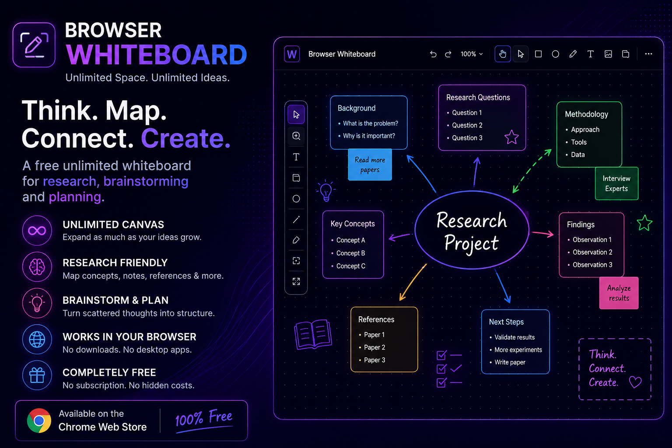This screenshot has width=672, height=448.
Task: Select the Research Questions card title
Action: (x=478, y=98)
